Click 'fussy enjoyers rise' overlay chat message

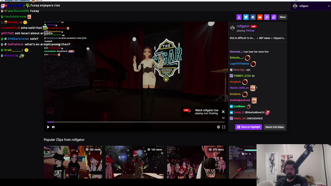[x=45, y=6]
